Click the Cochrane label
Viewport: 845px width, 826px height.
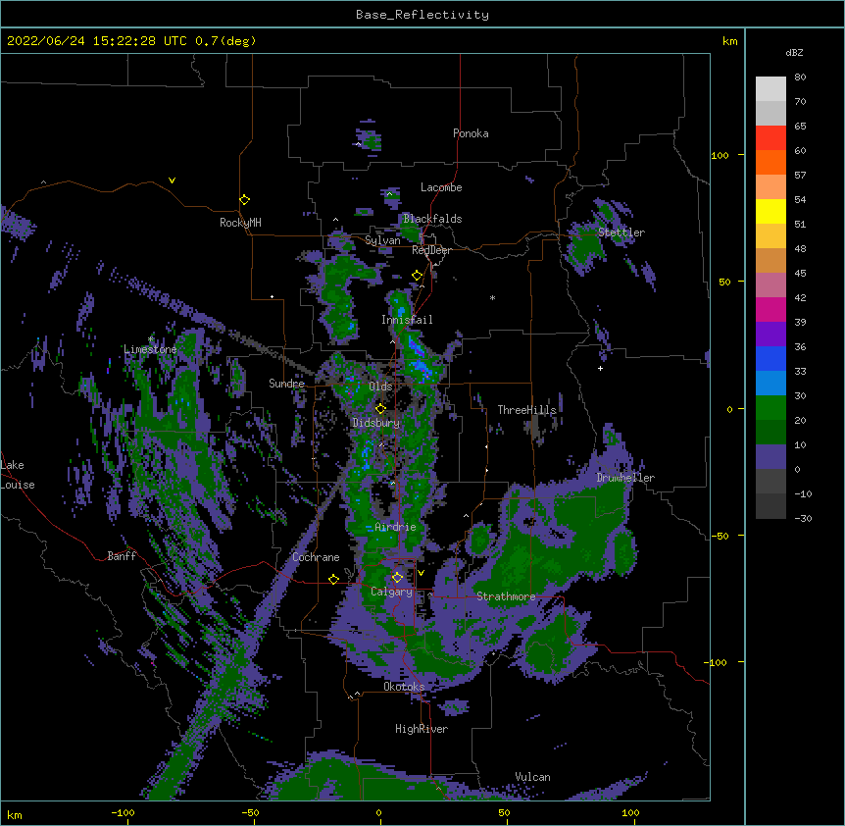pos(316,557)
